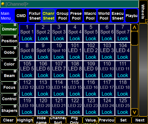148x124 pixels.
Task: Select channel 101 LED 1 cell
Action: click(75, 52)
